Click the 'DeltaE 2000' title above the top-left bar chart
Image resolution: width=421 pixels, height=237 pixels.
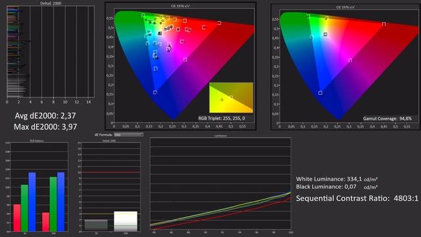coord(51,3)
